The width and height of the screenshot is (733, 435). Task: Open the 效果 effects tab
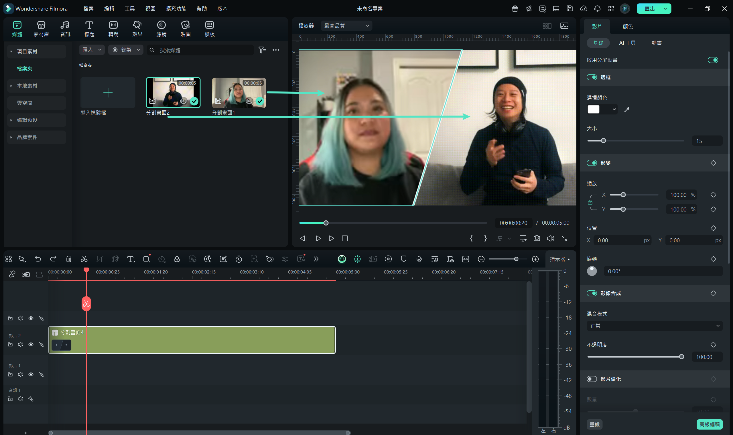(137, 29)
